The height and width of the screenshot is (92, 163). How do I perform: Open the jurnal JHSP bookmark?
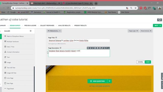tap(23, 12)
